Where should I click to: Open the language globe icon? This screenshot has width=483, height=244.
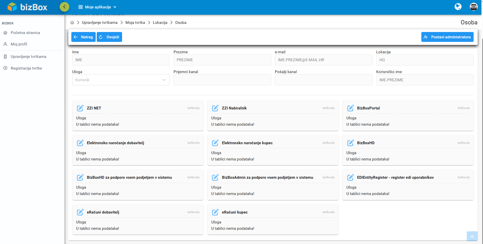pyautogui.click(x=458, y=7)
